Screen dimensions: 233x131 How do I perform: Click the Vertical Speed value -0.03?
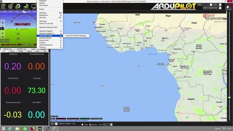click(13, 115)
